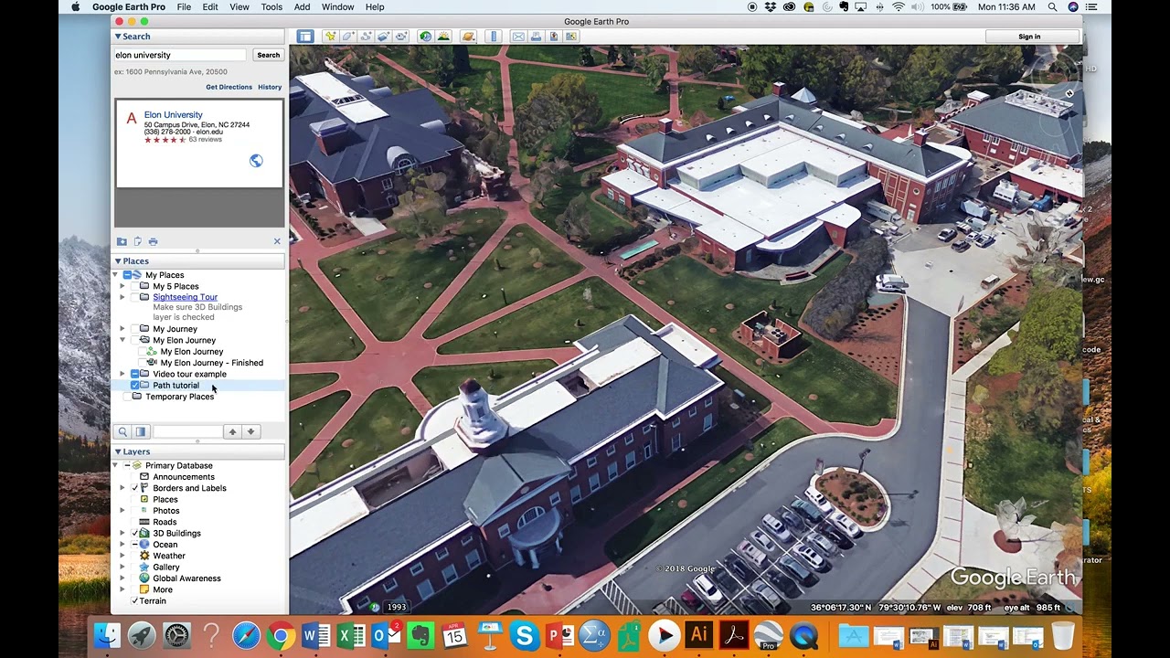The height and width of the screenshot is (658, 1170).
Task: Show historical imagery clock icon
Action: point(425,37)
